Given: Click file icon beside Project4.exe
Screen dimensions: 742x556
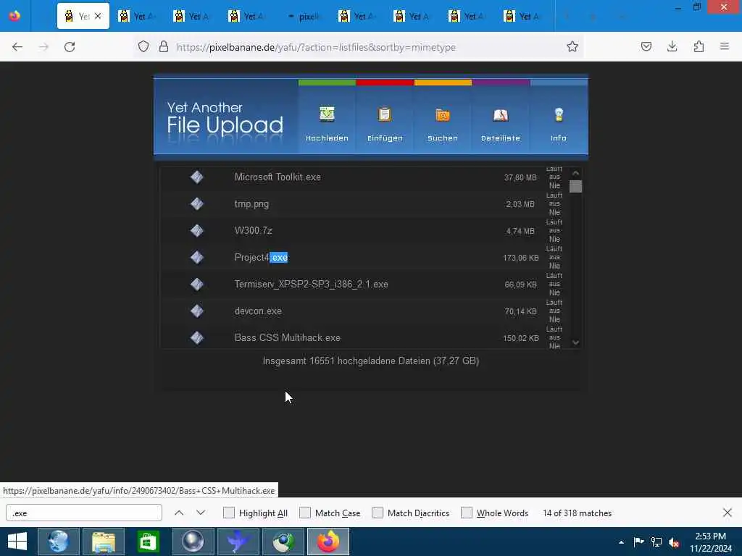Looking at the screenshot, I should (197, 258).
